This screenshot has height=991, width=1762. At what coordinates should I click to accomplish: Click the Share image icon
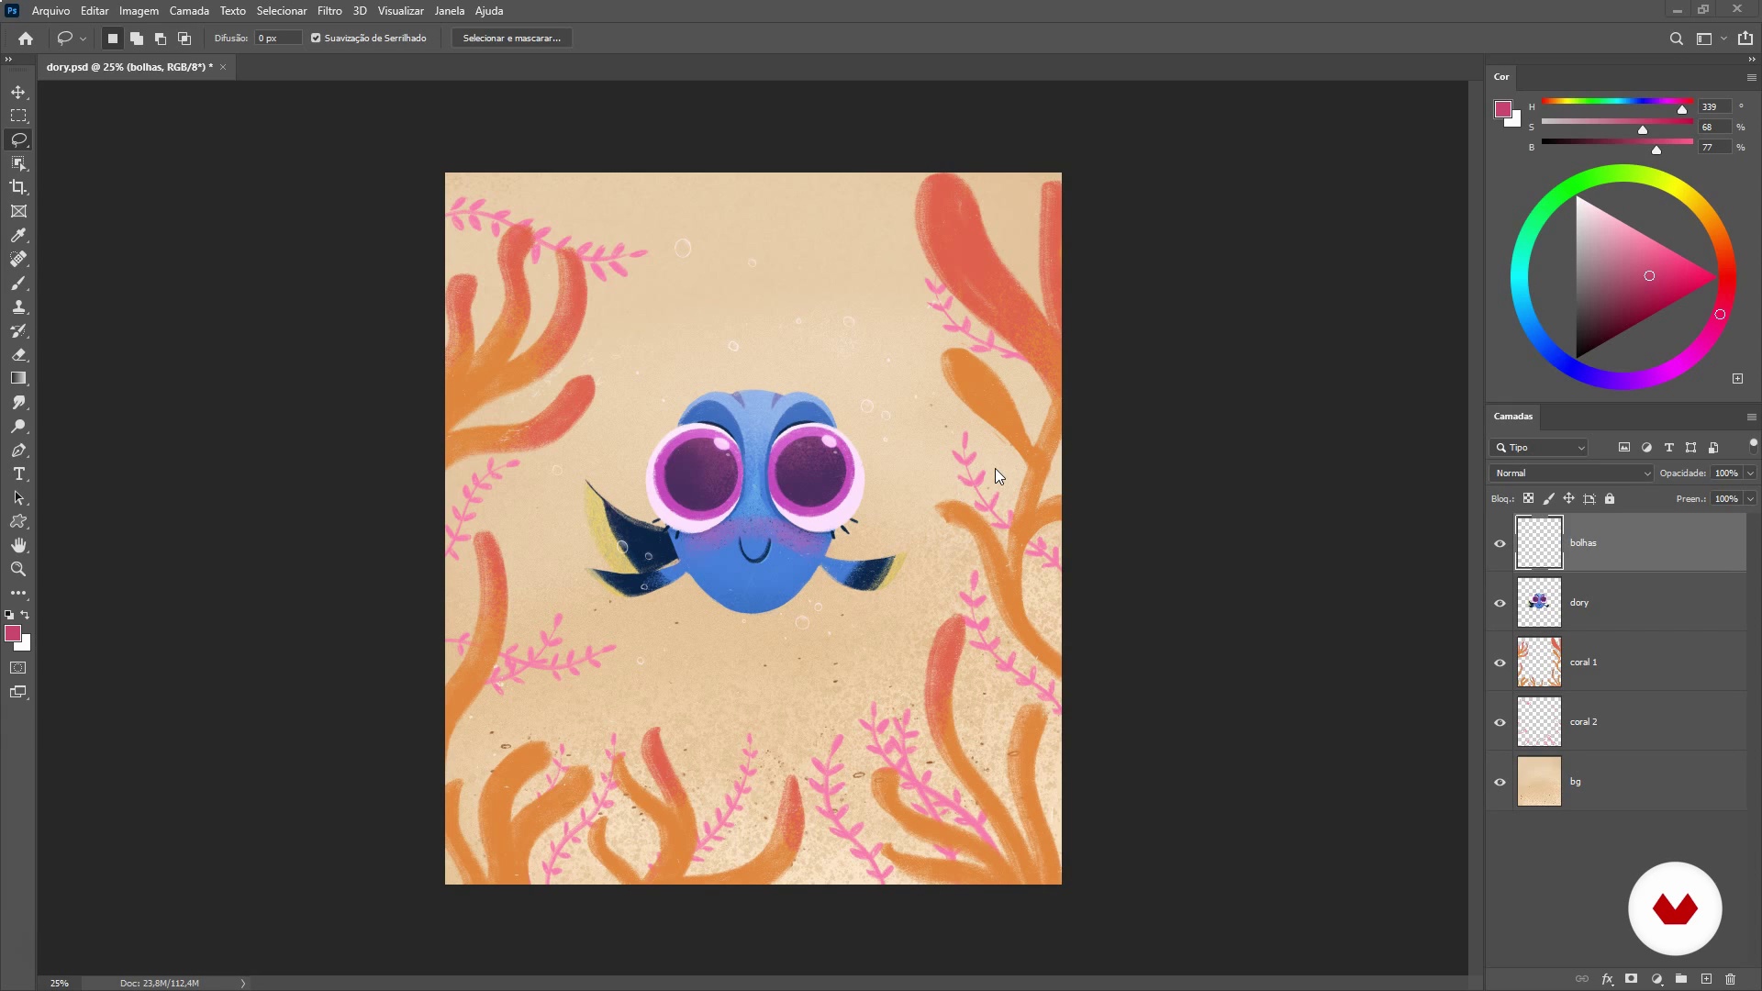(x=1745, y=39)
